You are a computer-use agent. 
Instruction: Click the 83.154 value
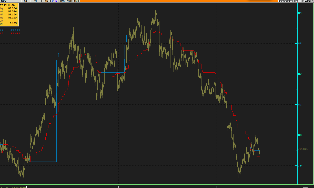[12, 14]
